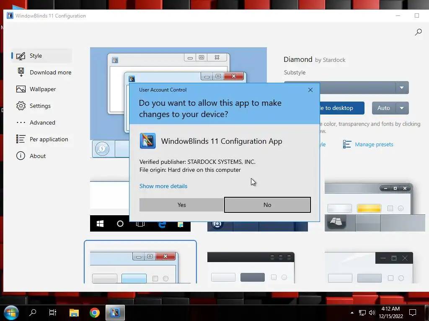Expand the Substyle dropdown
Viewport: 429px width, 321px height.
pos(402,88)
